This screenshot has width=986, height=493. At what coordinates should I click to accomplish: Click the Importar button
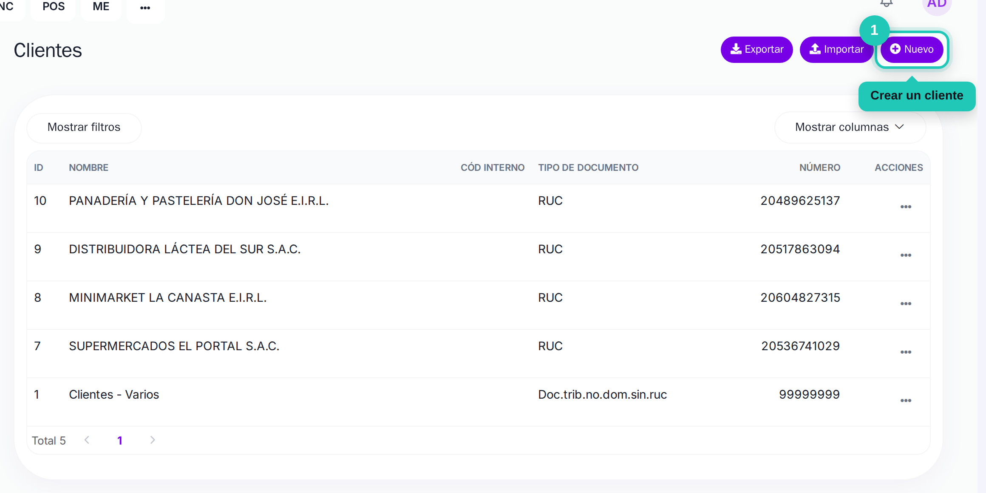(x=836, y=50)
